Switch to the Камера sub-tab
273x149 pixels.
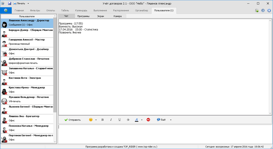117,16
